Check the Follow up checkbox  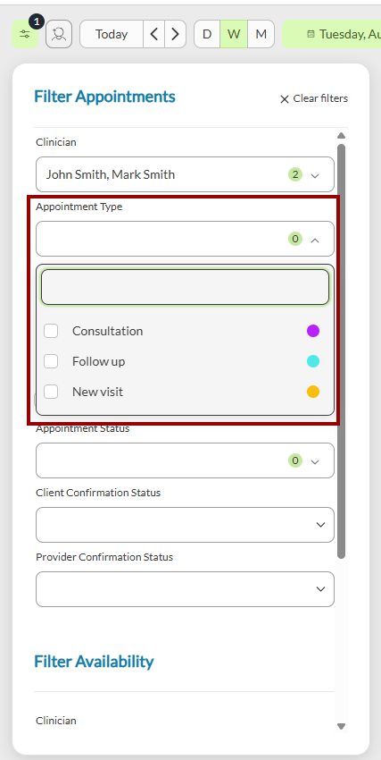click(51, 361)
